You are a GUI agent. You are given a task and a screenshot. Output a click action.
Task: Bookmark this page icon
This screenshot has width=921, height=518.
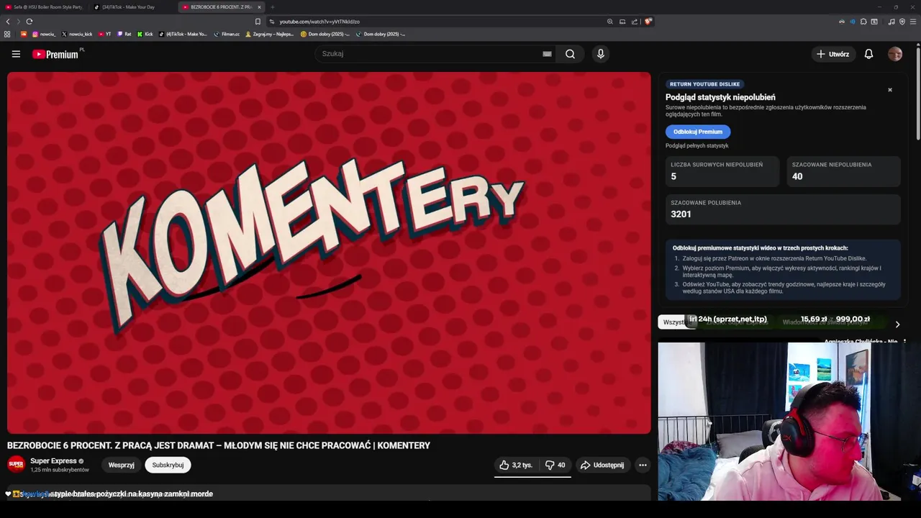[258, 22]
